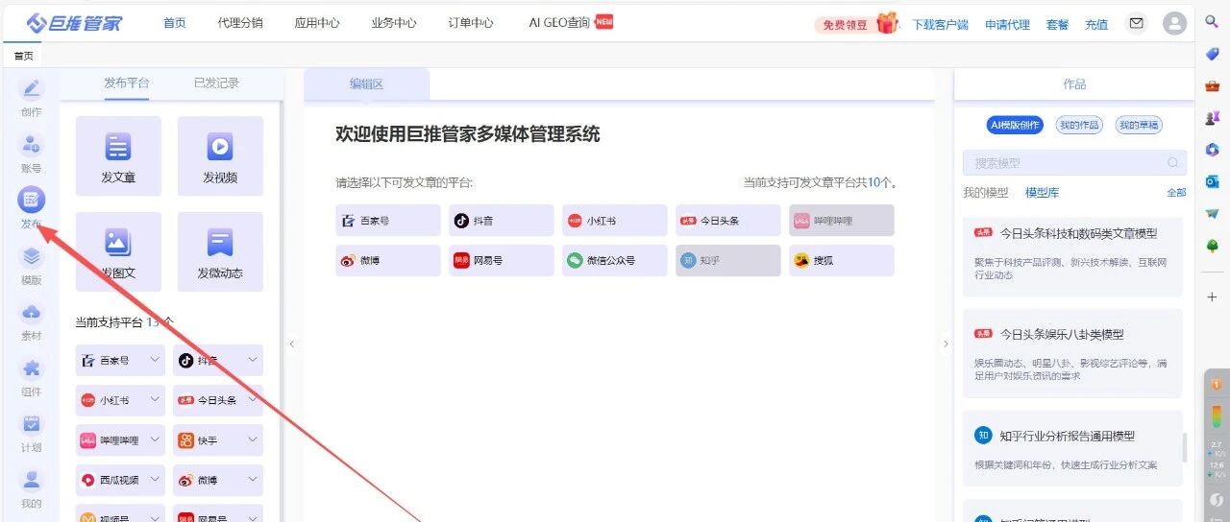Select the 组件 puzzle icon

point(32,368)
